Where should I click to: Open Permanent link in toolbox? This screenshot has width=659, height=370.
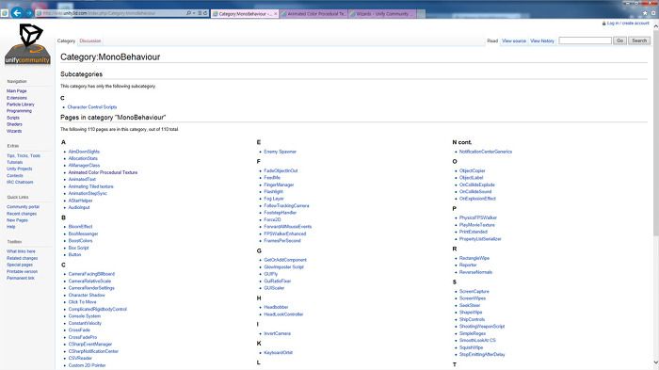point(21,279)
